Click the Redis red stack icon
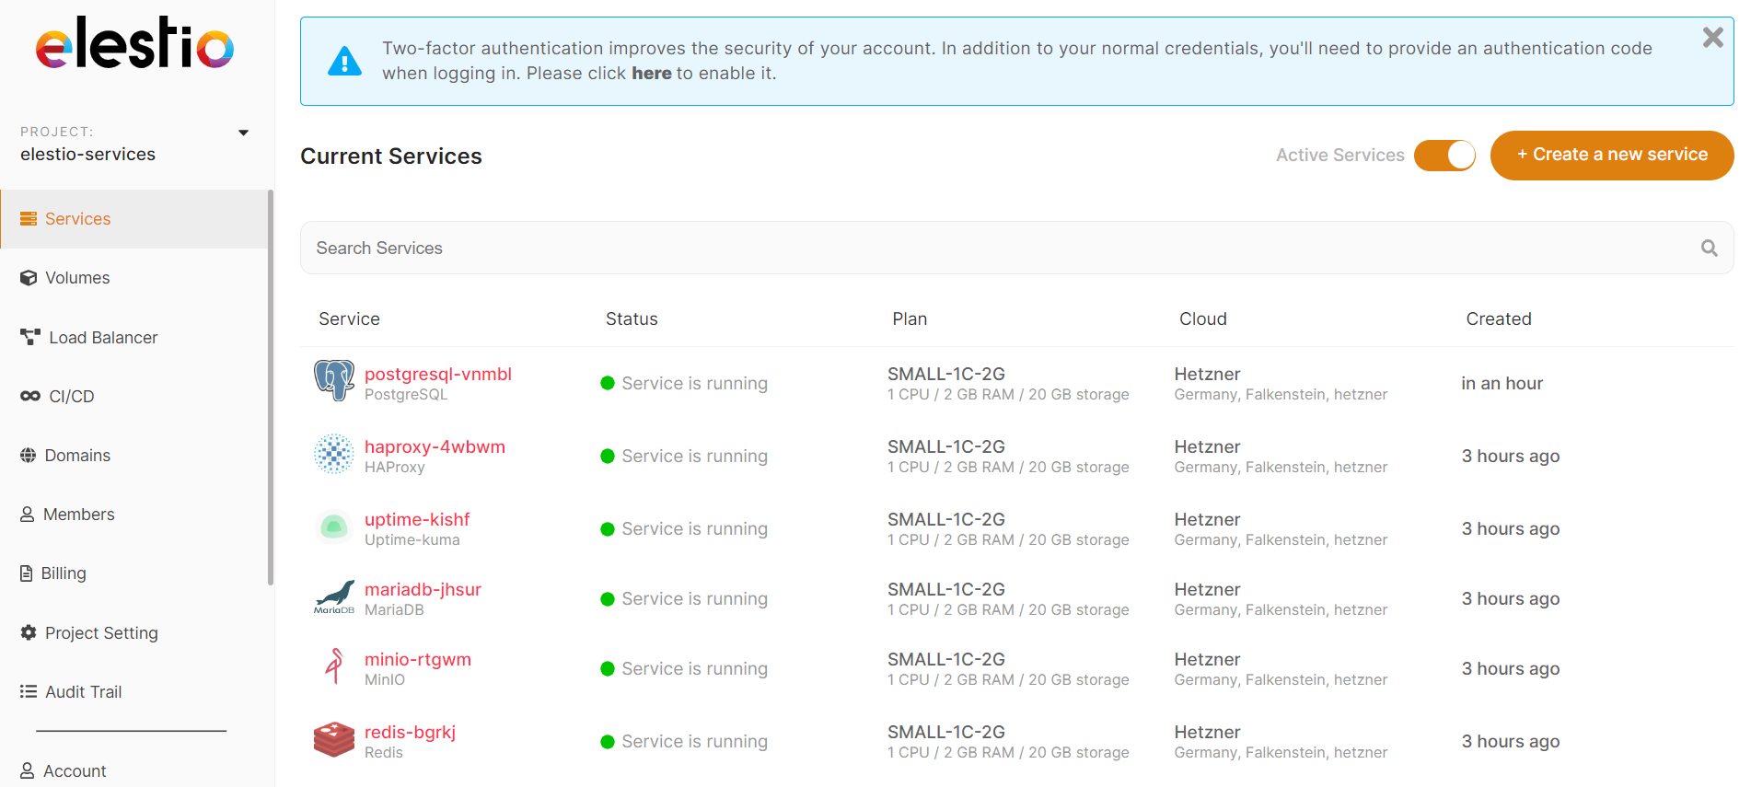Image resolution: width=1751 pixels, height=787 pixels. pos(333,739)
